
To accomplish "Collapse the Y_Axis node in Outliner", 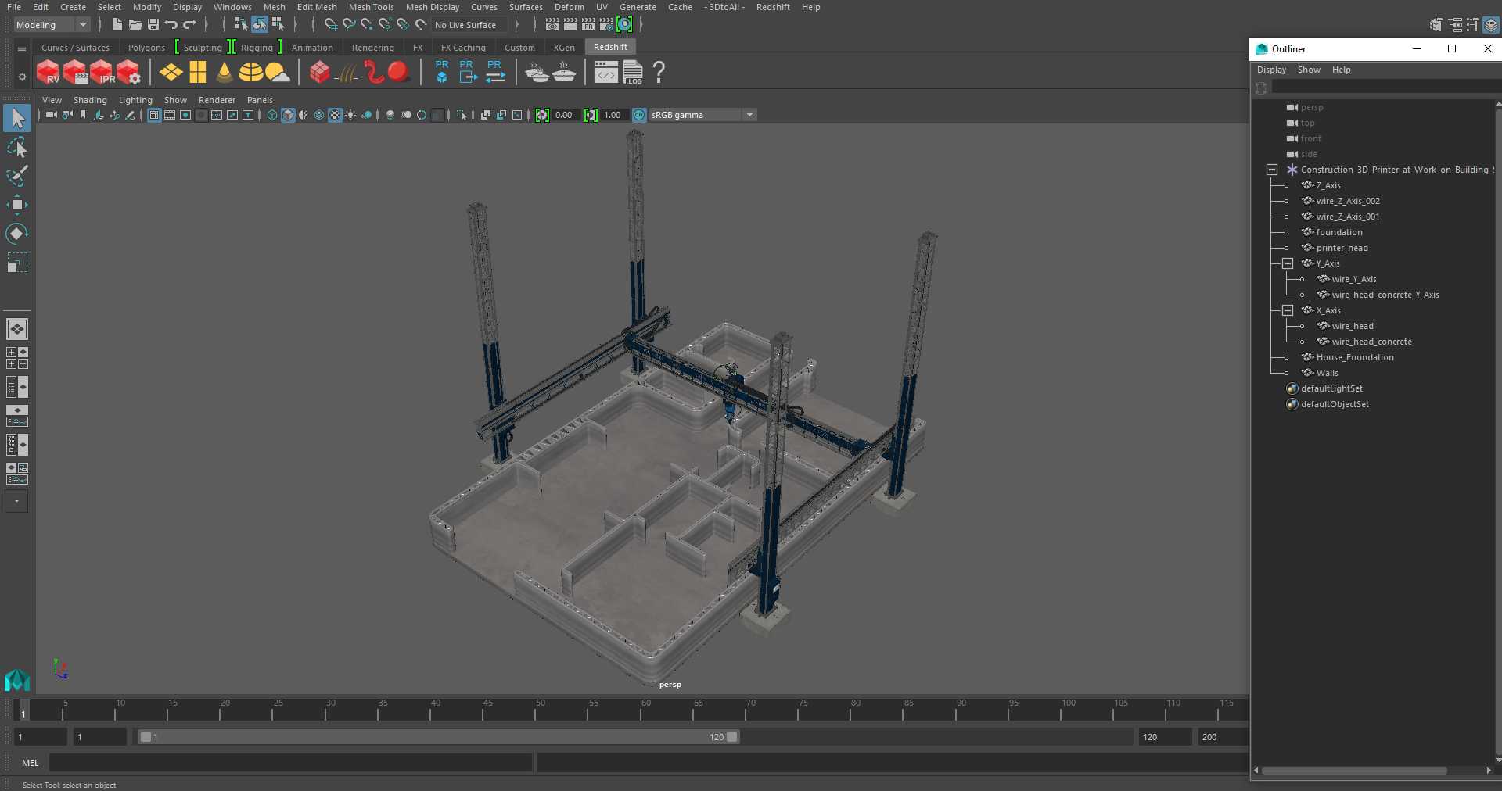I will (x=1288, y=263).
